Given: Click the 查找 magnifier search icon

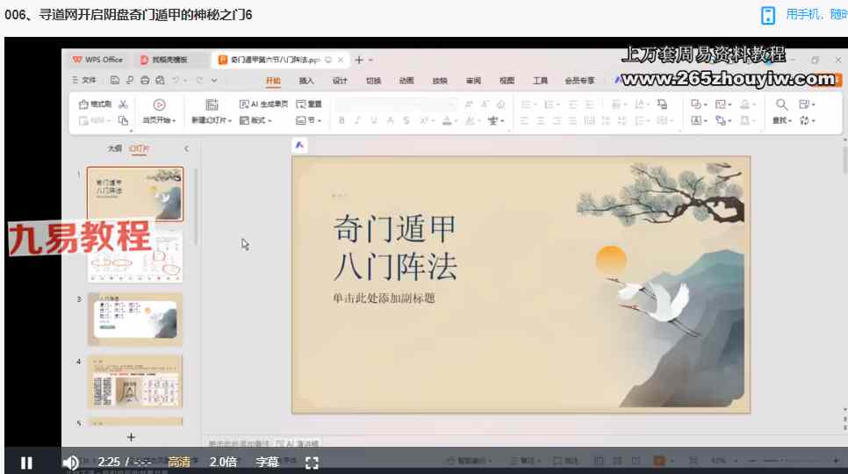Looking at the screenshot, I should [x=781, y=104].
